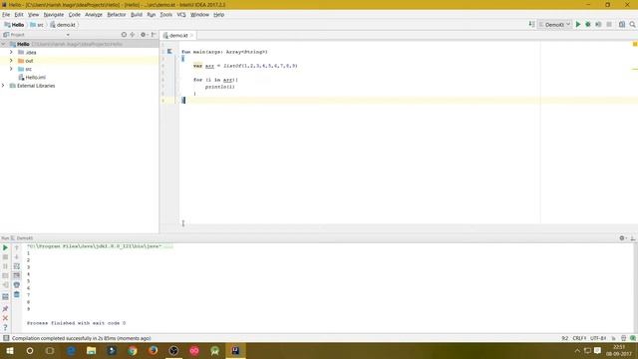Run with coverage from the main toolbar
This screenshot has width=638, height=359.
pos(598,24)
